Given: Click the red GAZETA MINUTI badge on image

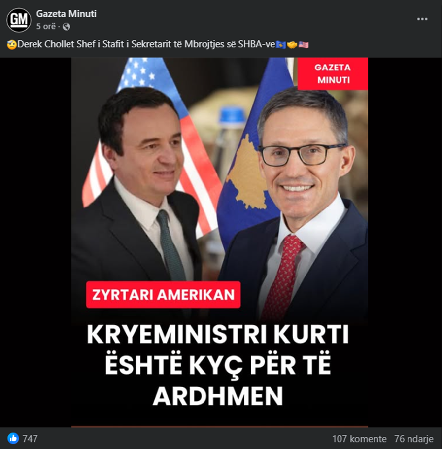Looking at the screenshot, I should coord(333,73).
